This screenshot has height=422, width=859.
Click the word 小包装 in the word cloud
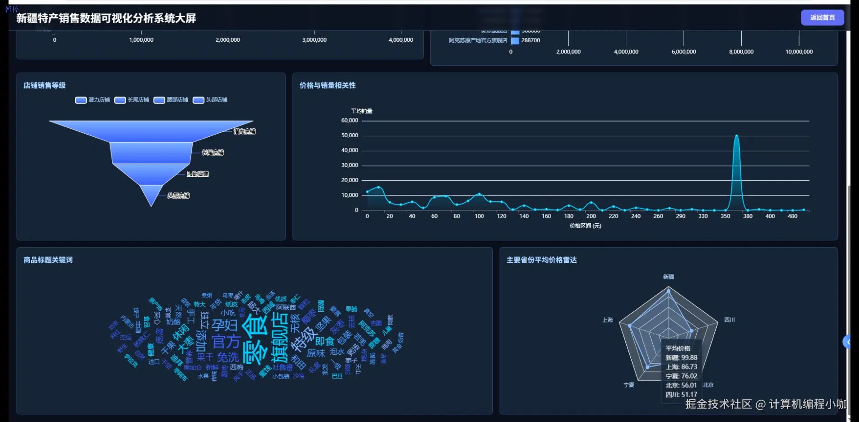[281, 376]
